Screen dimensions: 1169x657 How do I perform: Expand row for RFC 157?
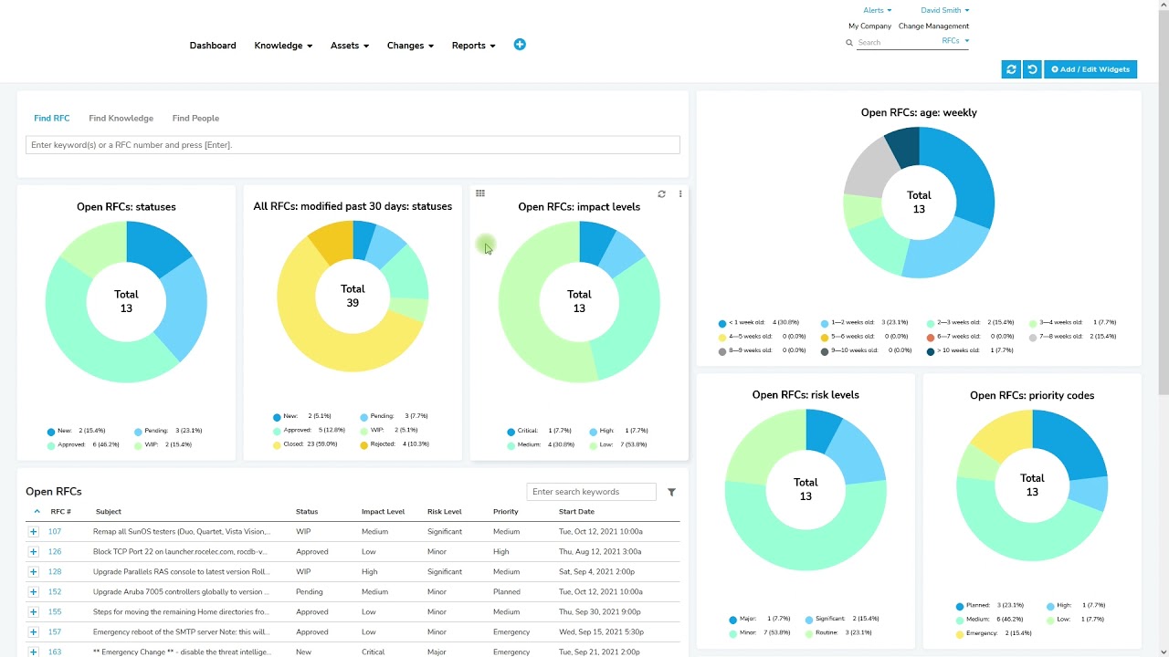(x=34, y=632)
